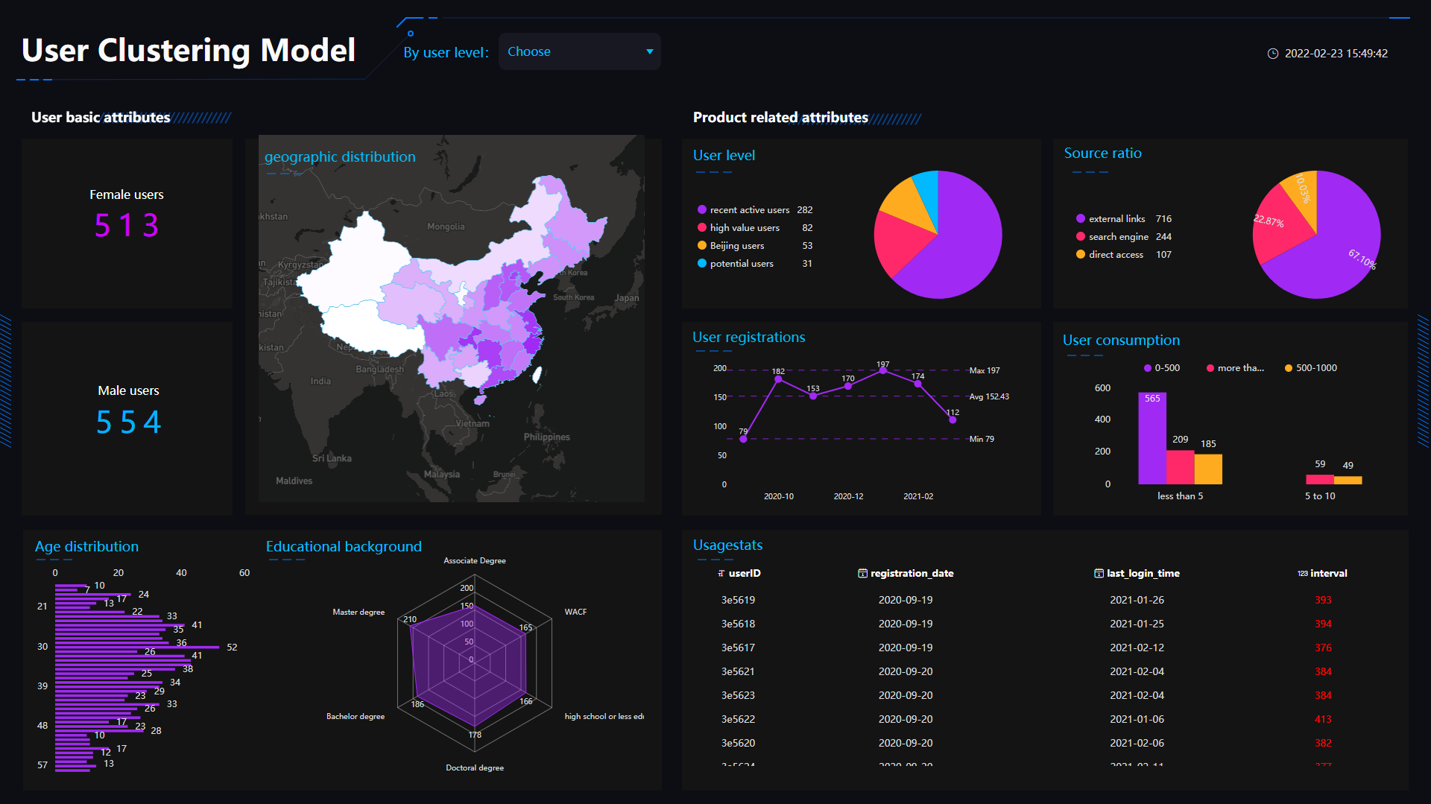Sort by userID column header
Viewport: 1431px width, 804px height.
[x=745, y=573]
